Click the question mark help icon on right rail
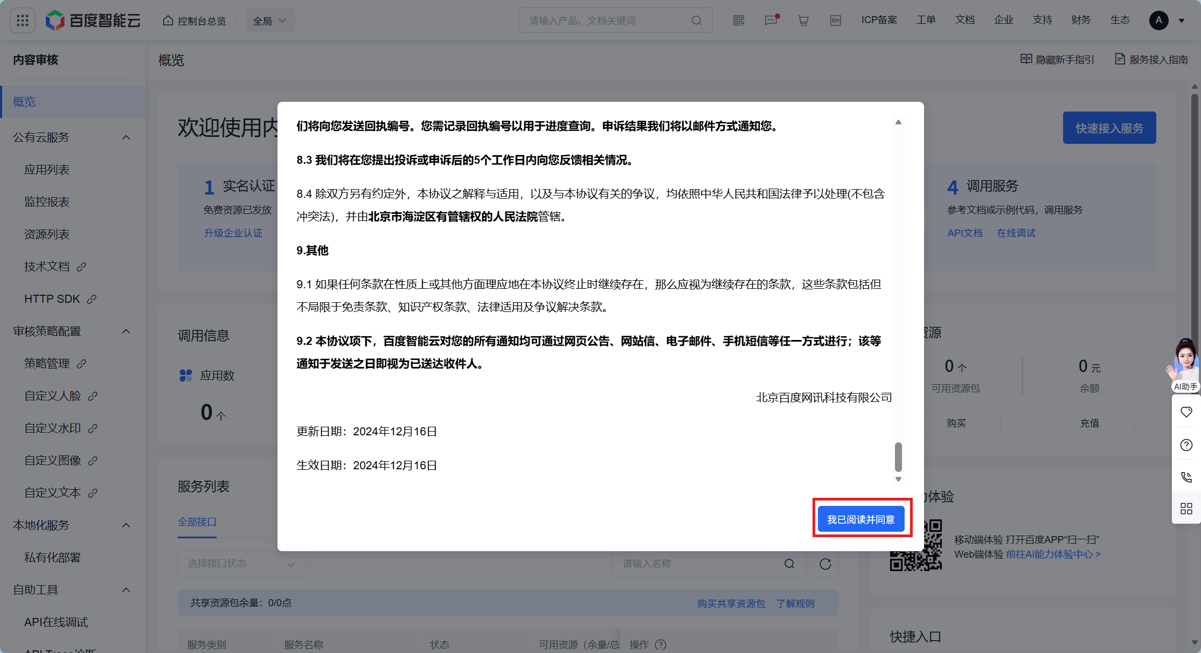1201x653 pixels. pyautogui.click(x=1186, y=445)
